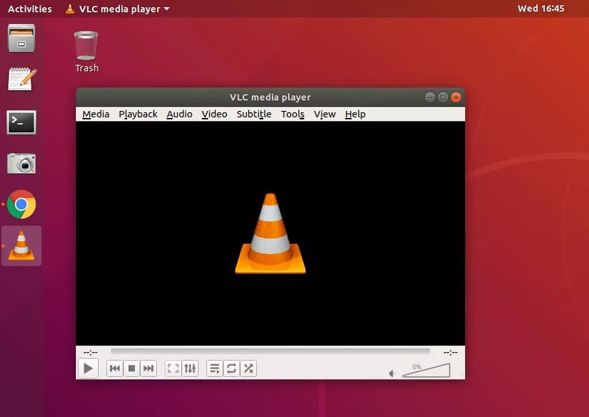Toggle remaining time label at right
Viewport: 589px width, 417px height.
coord(450,352)
